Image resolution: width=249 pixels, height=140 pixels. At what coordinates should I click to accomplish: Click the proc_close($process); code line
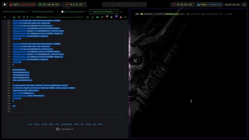[23, 80]
